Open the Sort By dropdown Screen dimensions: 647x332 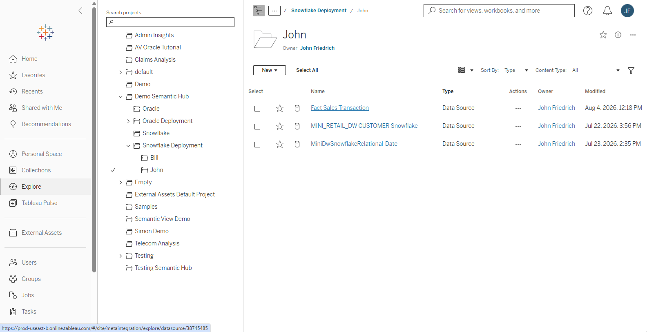[516, 70]
